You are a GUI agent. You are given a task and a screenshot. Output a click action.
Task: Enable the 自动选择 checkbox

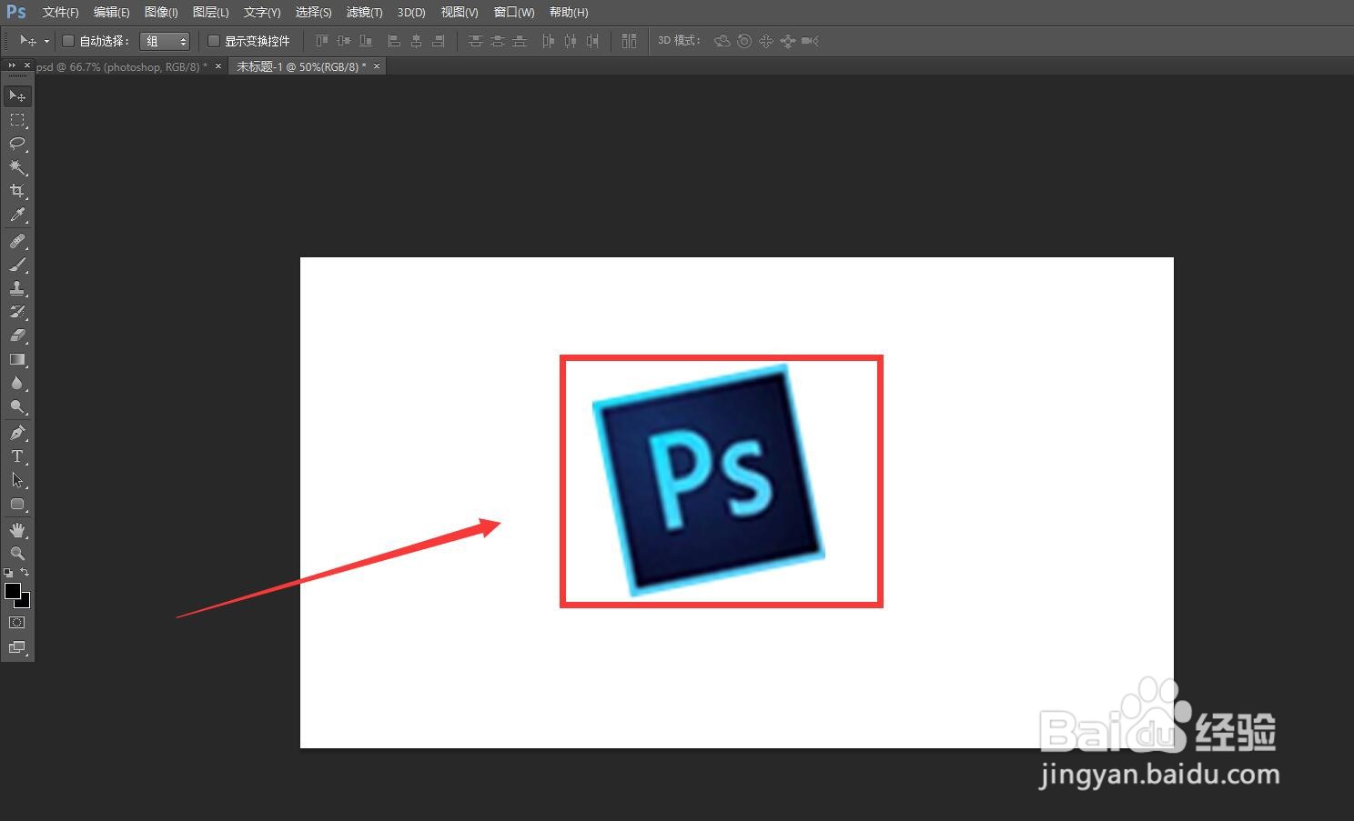67,41
